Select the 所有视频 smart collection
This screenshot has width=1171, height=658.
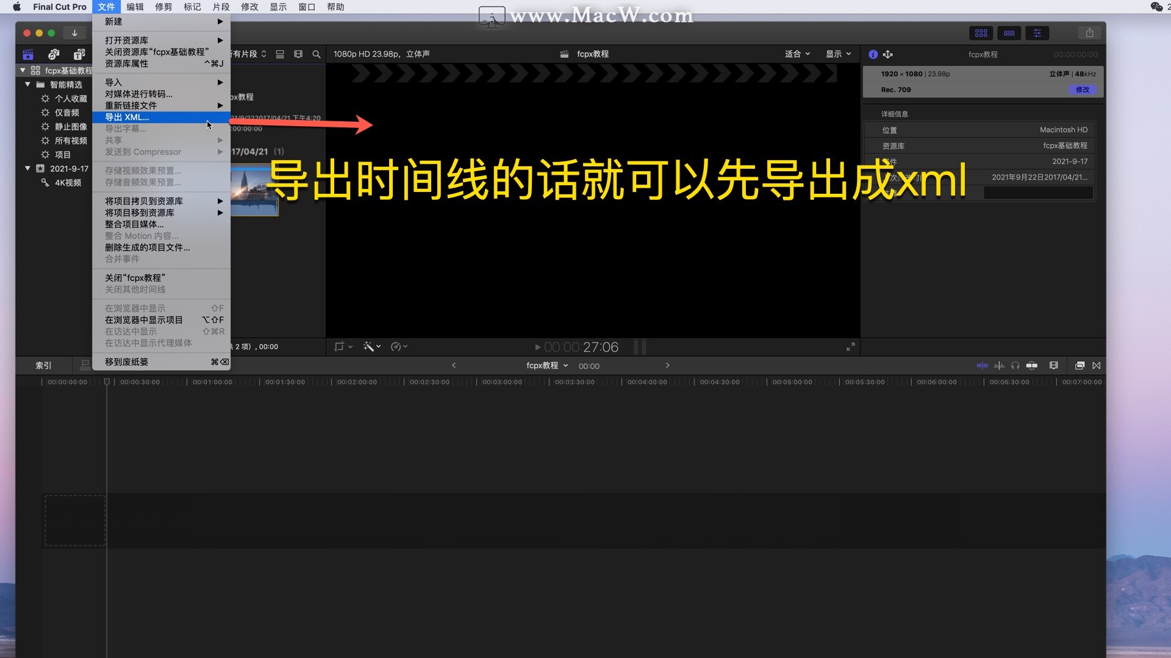(71, 141)
